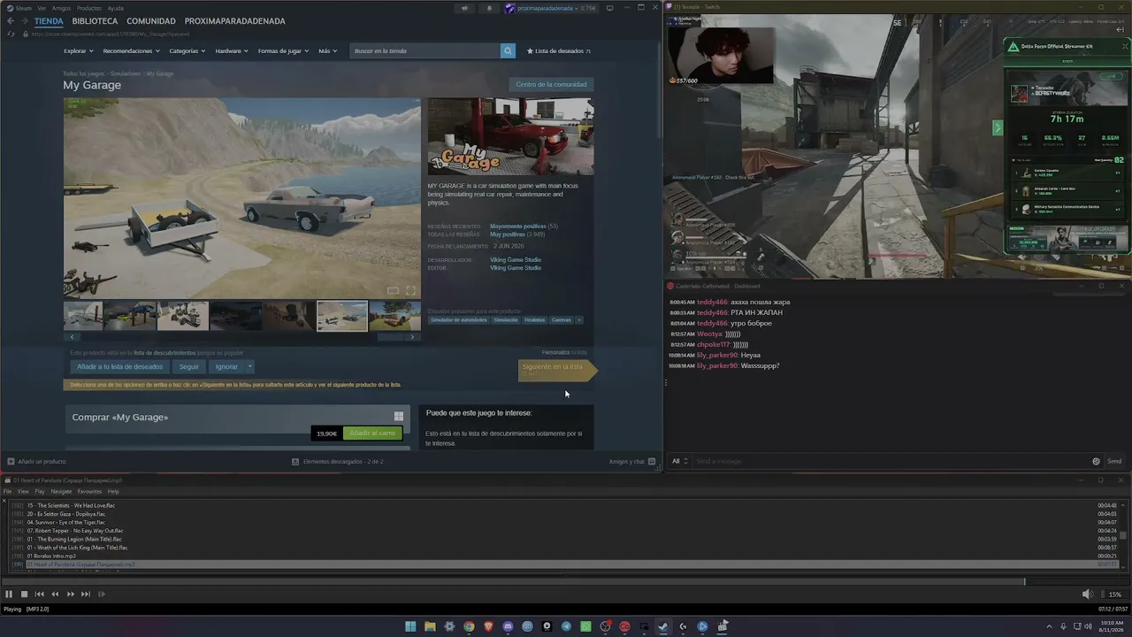Open fullscreen view of game screenshot
The height and width of the screenshot is (637, 1132).
(x=410, y=290)
